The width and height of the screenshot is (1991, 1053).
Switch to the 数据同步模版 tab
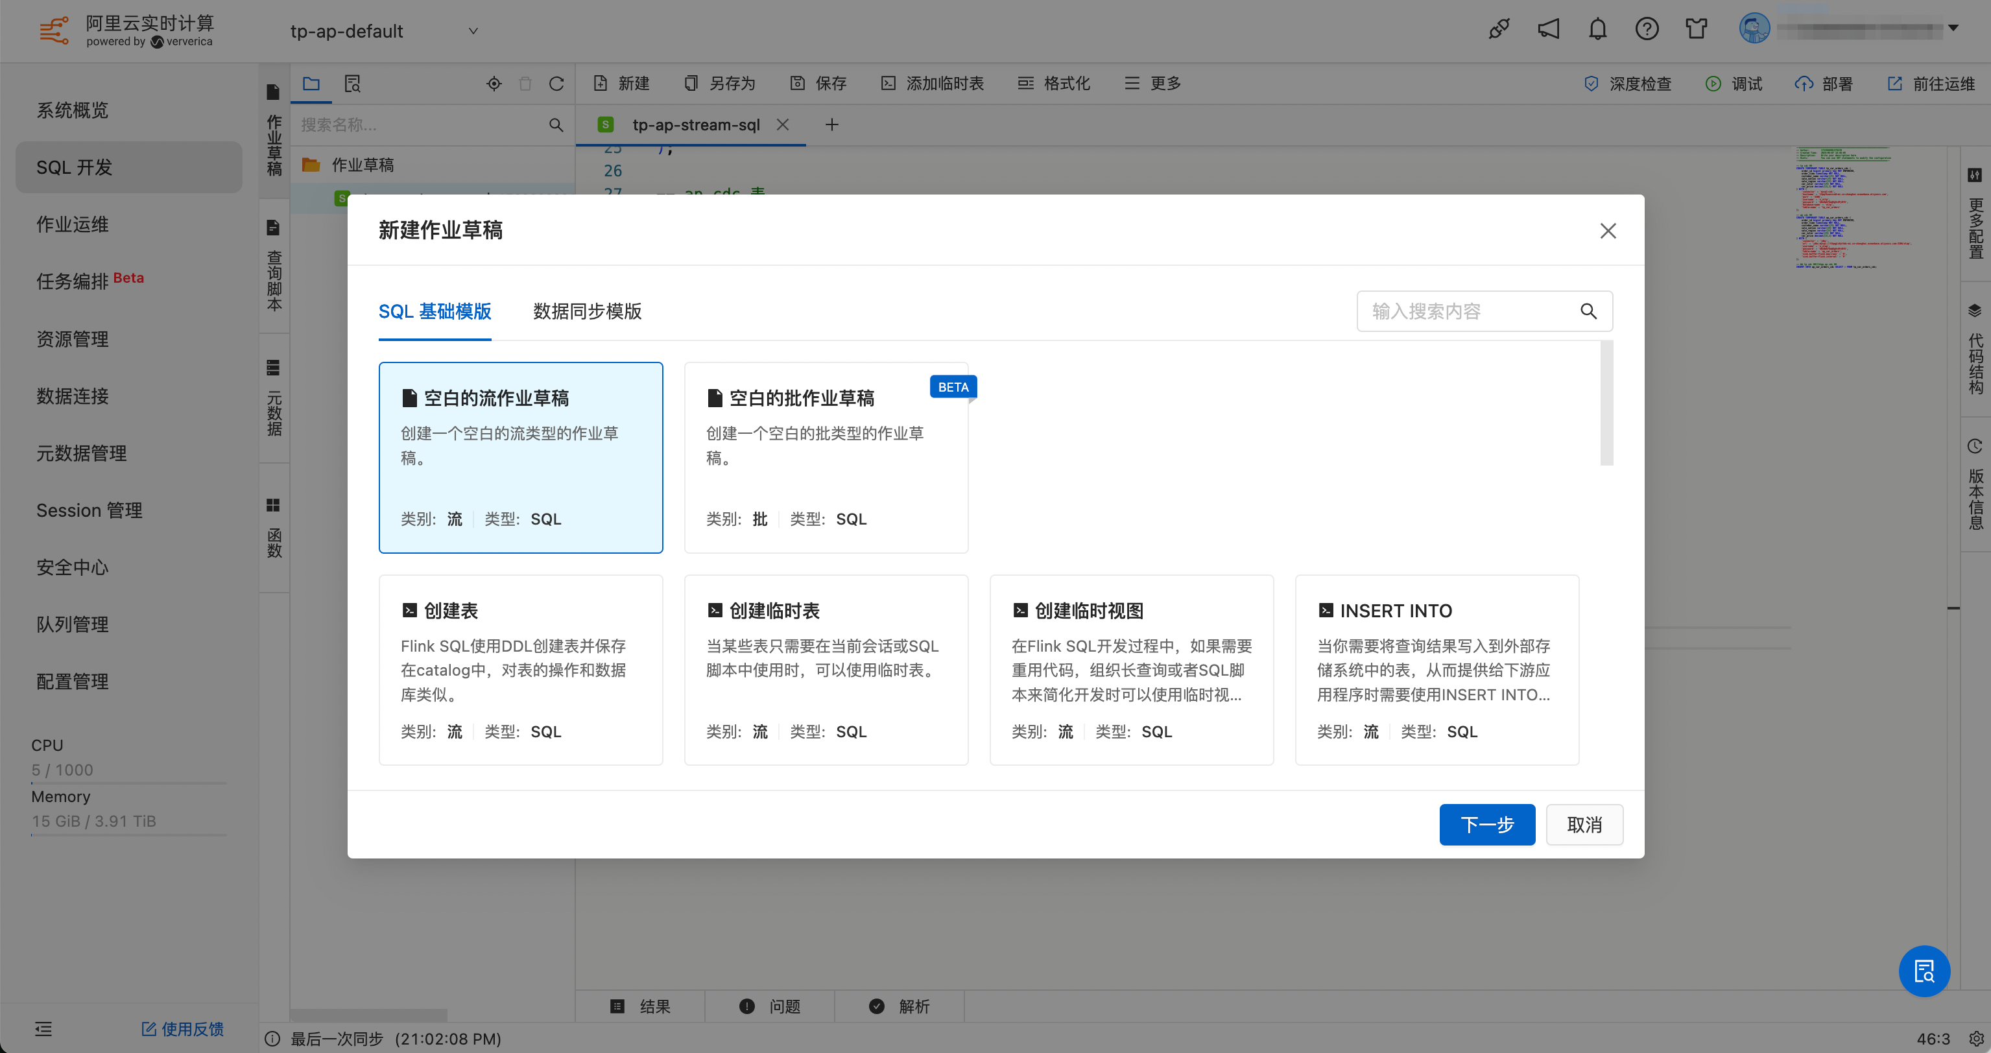(587, 311)
